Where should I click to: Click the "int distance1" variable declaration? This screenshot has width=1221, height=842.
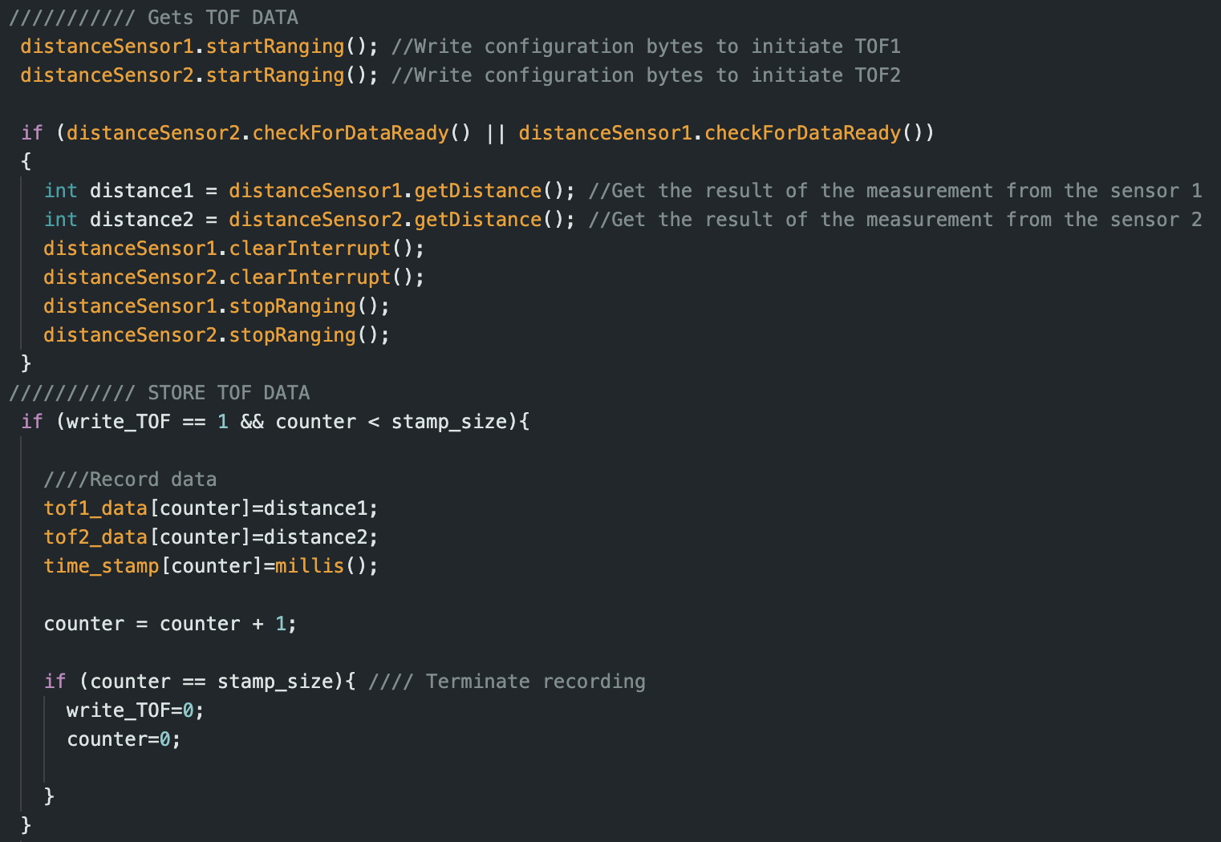point(119,191)
